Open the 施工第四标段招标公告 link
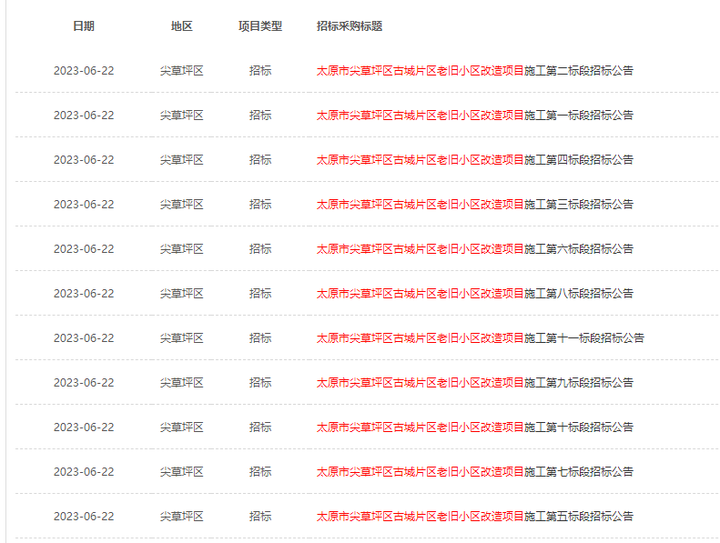This screenshot has width=720, height=543. (475, 160)
